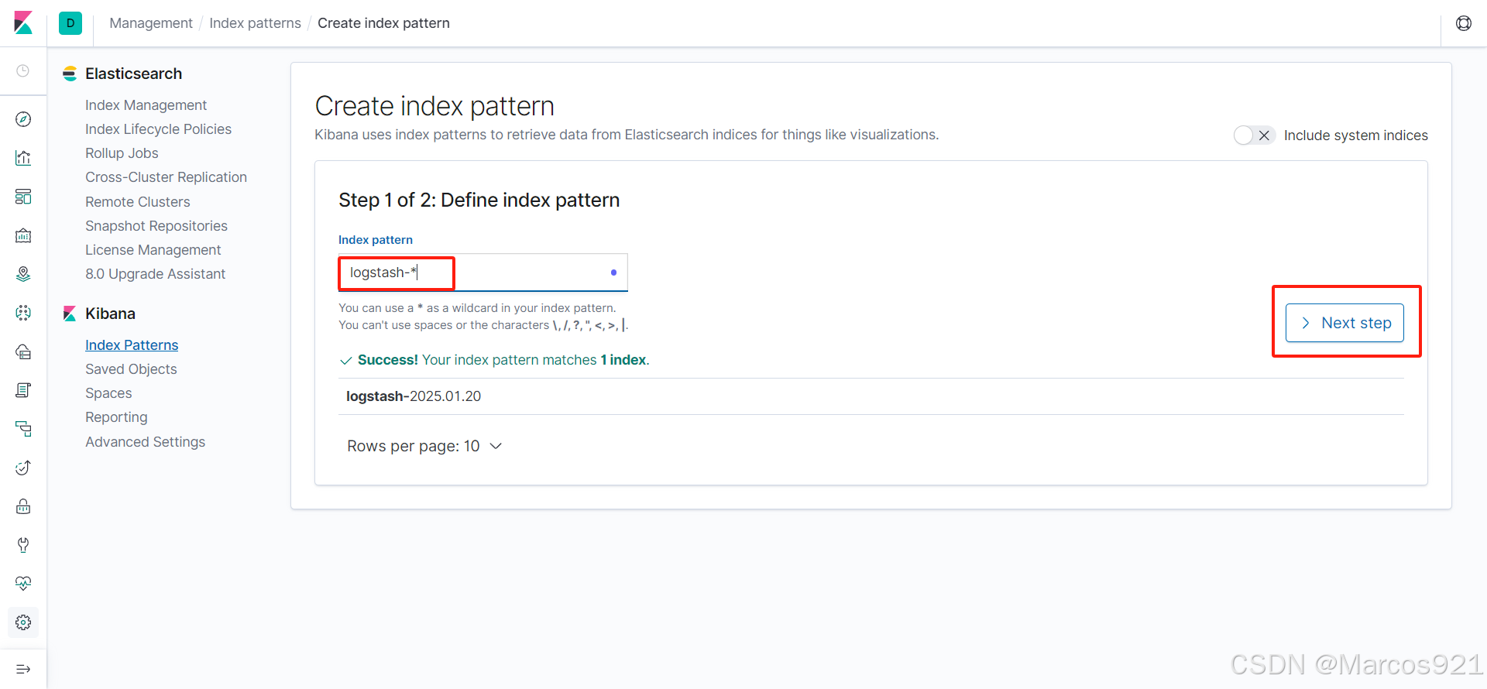The image size is (1487, 689).
Task: Open Reporting under Kibana
Action: 116,417
